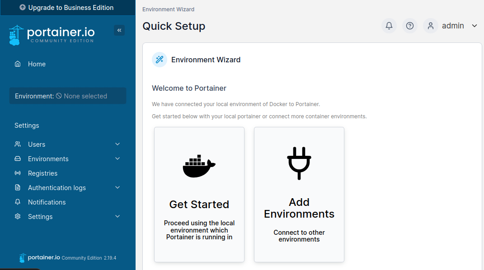Image resolution: width=484 pixels, height=270 pixels.
Task: Click 'We have connected your local environment' text
Action: (236, 104)
